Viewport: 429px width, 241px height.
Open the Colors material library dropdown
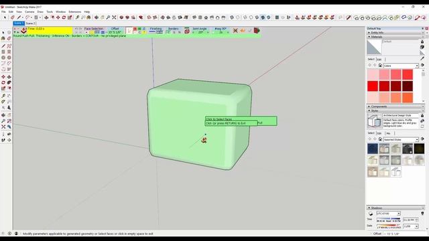(401, 66)
